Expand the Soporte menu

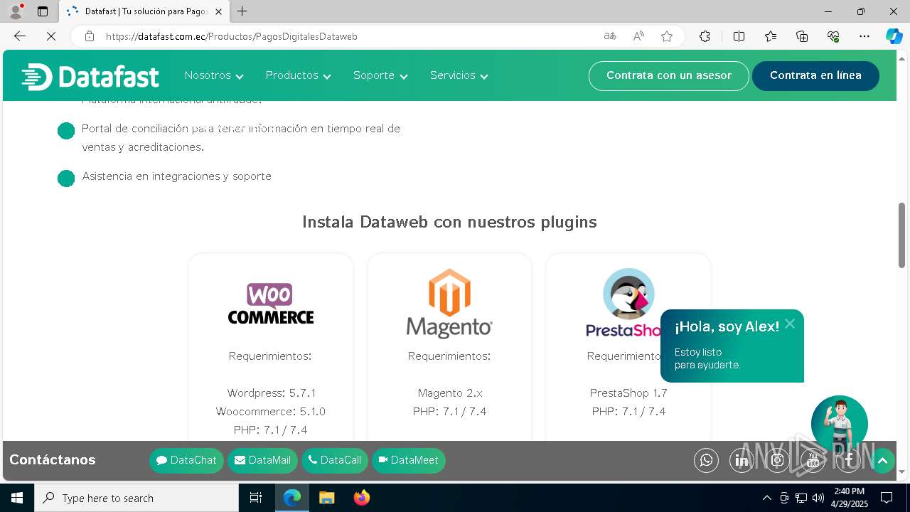380,75
